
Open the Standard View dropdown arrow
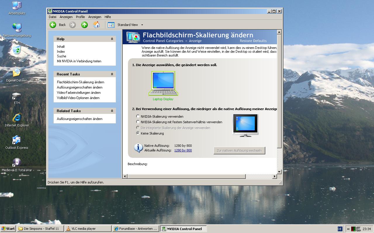tap(142, 25)
